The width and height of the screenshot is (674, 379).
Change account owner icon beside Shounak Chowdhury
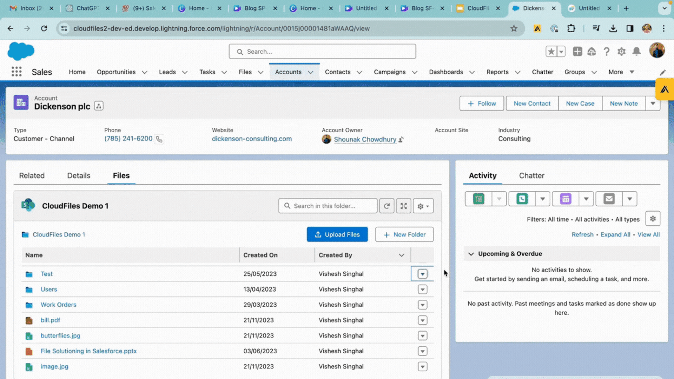coord(401,139)
